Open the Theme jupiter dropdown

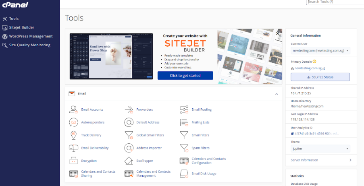[320, 149]
